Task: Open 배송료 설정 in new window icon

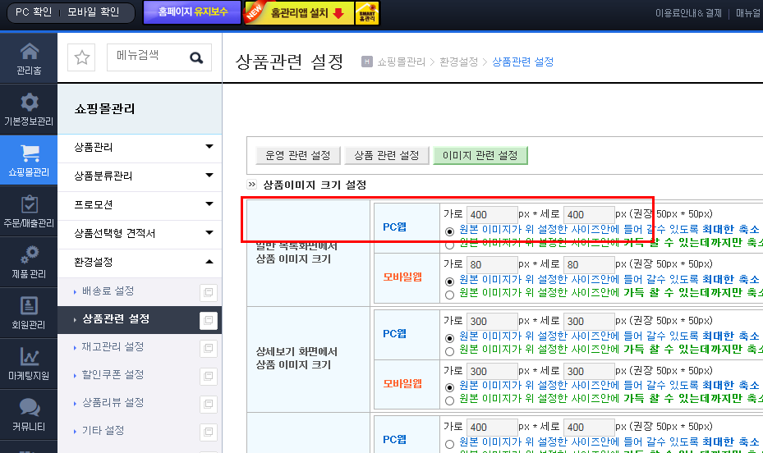Action: pyautogui.click(x=209, y=292)
